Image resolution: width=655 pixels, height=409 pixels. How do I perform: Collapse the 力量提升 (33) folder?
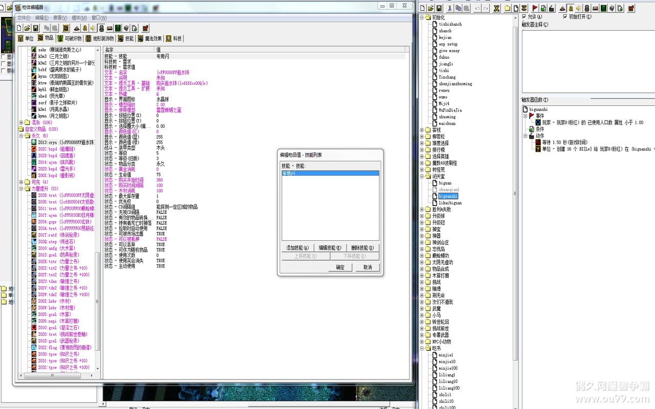(x=21, y=189)
